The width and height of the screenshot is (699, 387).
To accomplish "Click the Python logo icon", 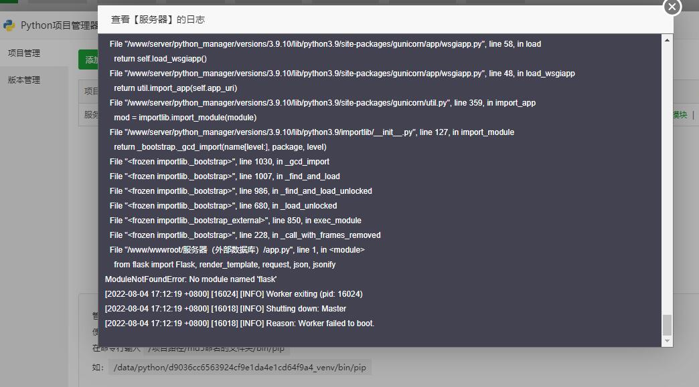I will coord(9,25).
